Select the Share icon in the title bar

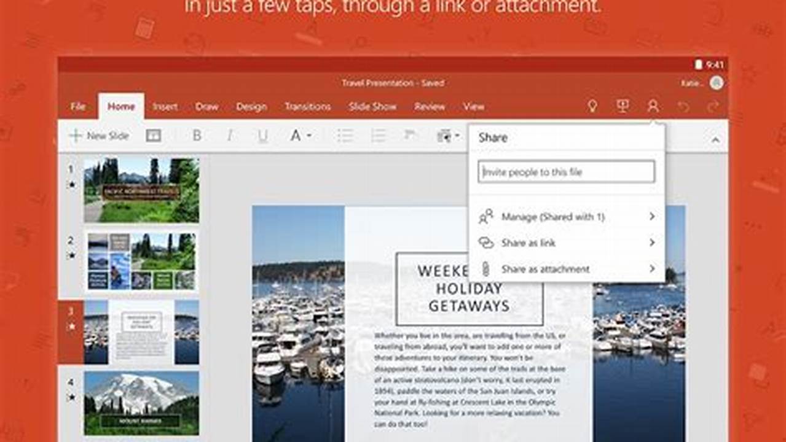point(653,106)
